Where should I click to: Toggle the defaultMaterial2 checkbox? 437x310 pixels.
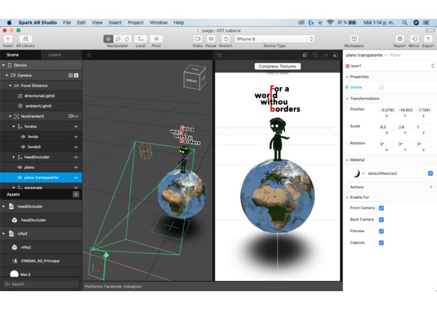(431, 173)
